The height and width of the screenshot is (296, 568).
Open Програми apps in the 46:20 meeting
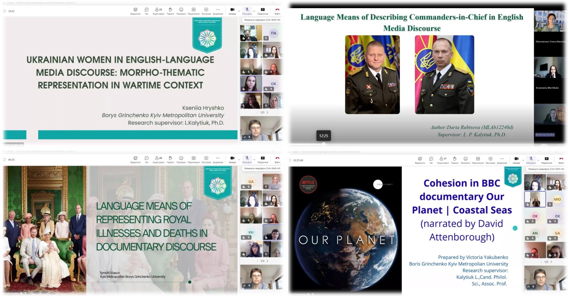click(x=206, y=159)
